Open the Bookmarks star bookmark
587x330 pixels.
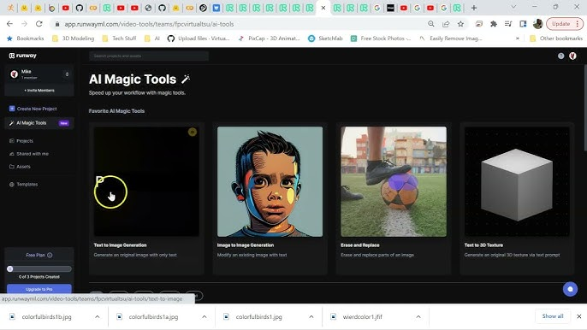point(25,38)
